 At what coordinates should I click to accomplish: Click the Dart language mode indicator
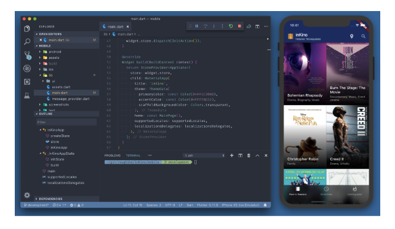tap(190, 205)
